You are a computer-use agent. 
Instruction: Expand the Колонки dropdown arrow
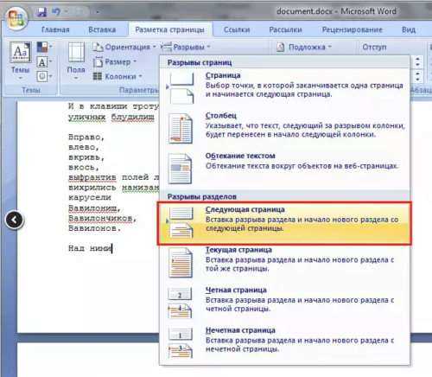pos(140,76)
